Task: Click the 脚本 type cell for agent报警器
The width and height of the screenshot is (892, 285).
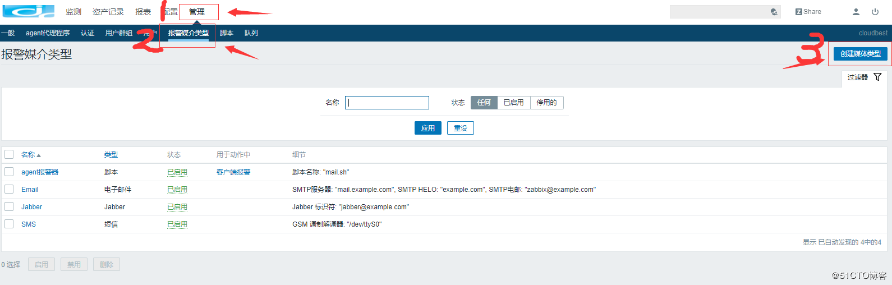Action: 111,172
